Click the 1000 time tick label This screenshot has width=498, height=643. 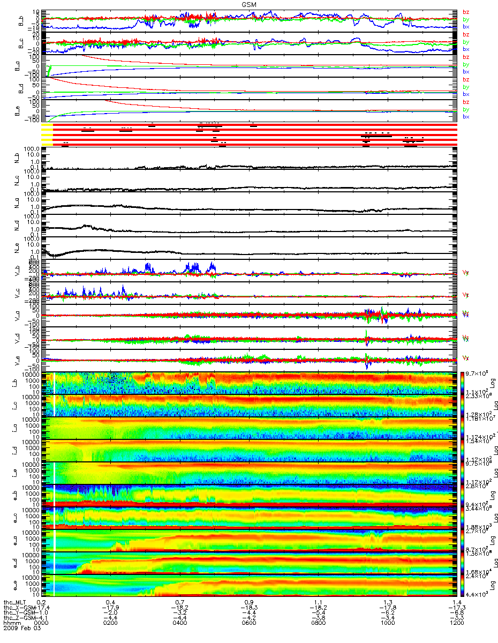pos(388,623)
